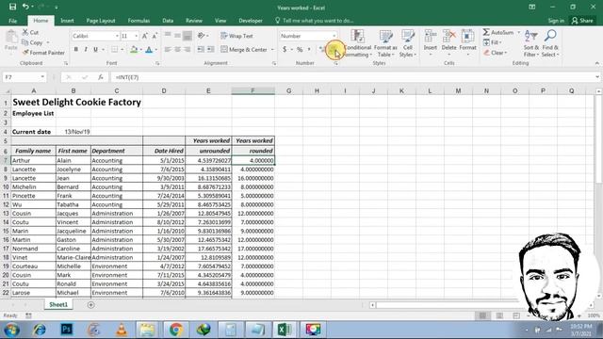Viewport: 603px width, 339px height.
Task: Toggle Bold formatting
Action: (76, 49)
